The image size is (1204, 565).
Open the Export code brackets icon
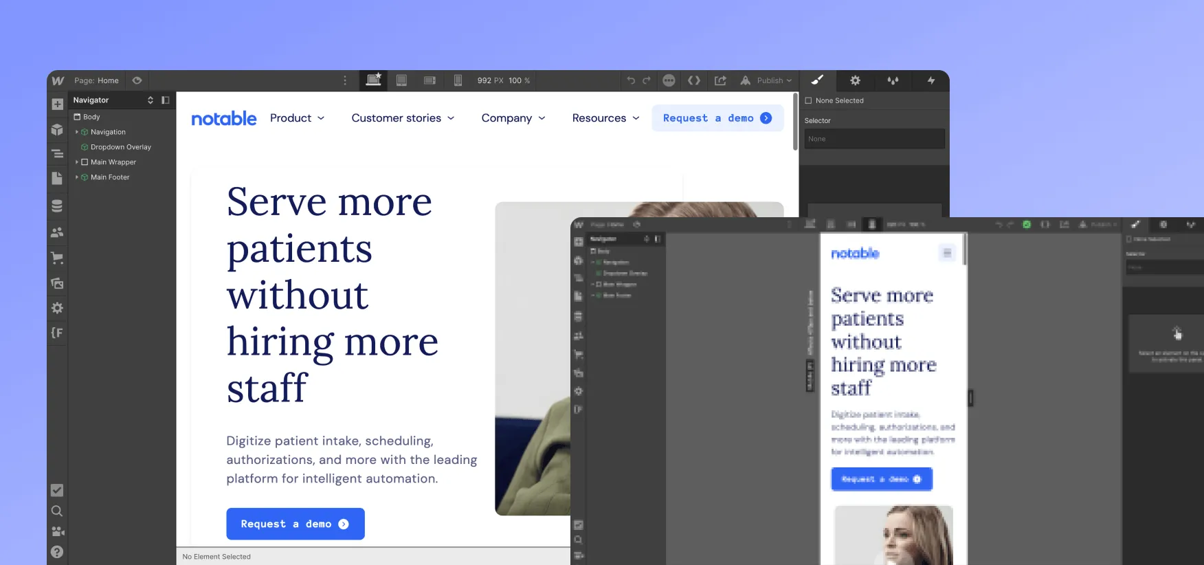coord(694,80)
